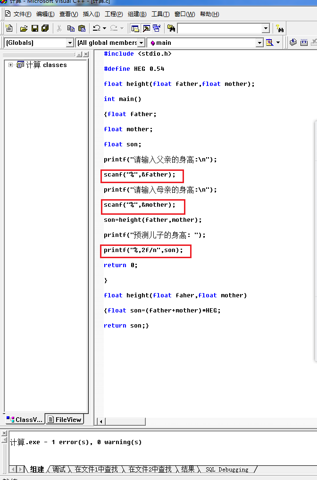Viewport: 317px width, 480px height.
Task: Click the Find in Files icon
Action: tap(171, 28)
